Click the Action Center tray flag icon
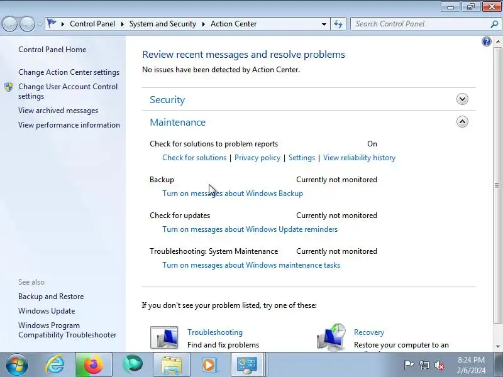Screen dimensions: 503x377 pos(408,365)
